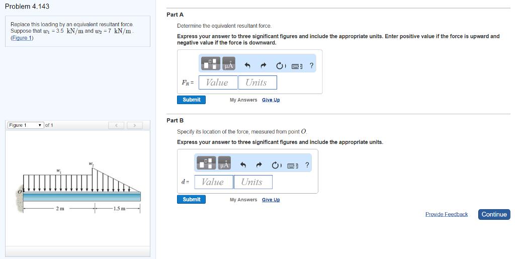Open templates icon in Part B toolbar
Image resolution: width=515 pixels, height=259 pixels.
206,163
